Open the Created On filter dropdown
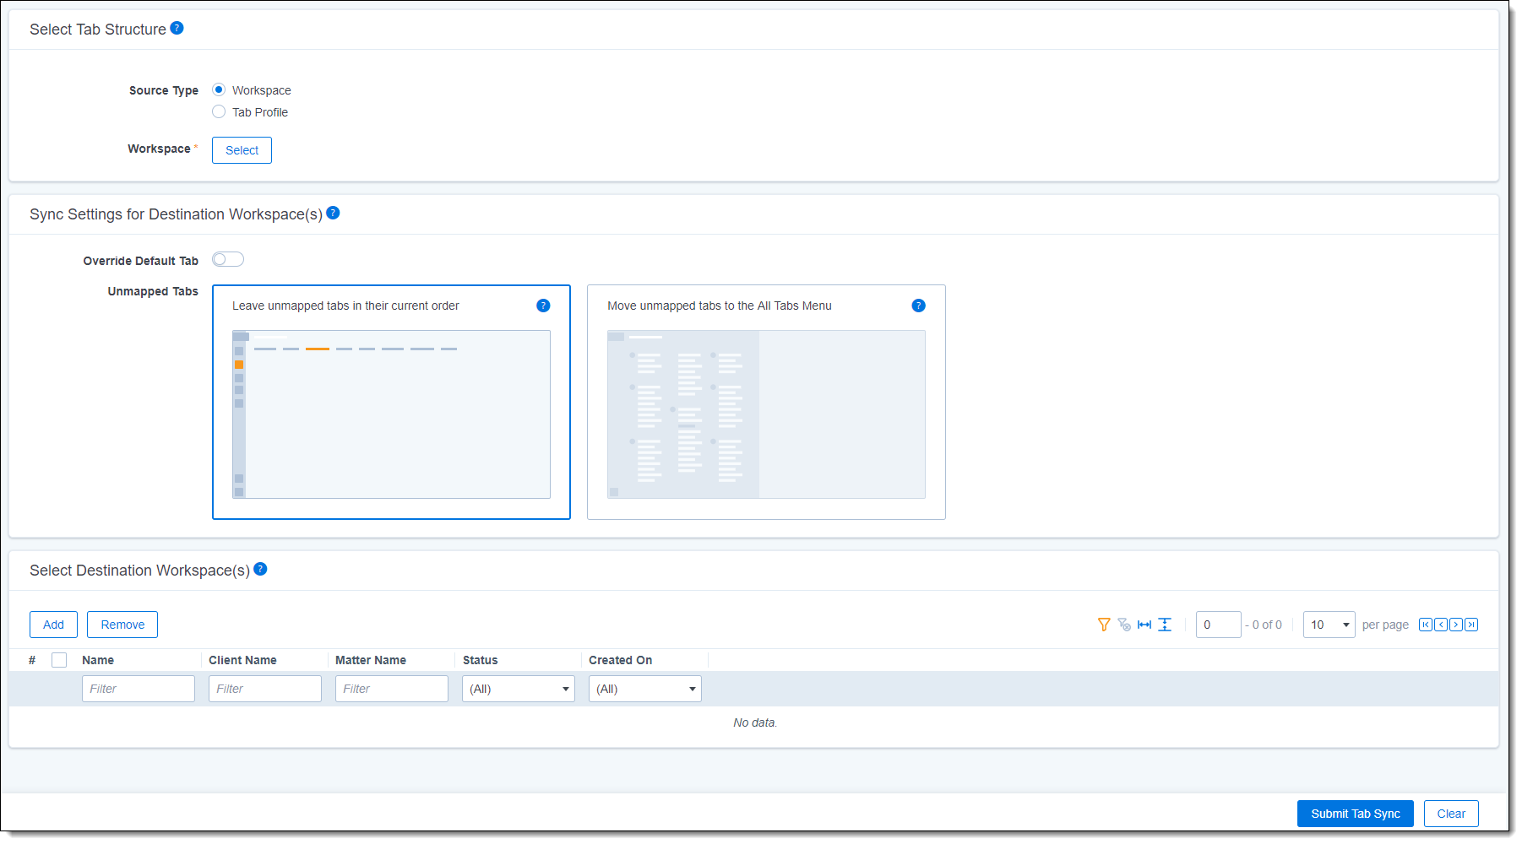Viewport: 1522px width, 844px height. pos(644,689)
